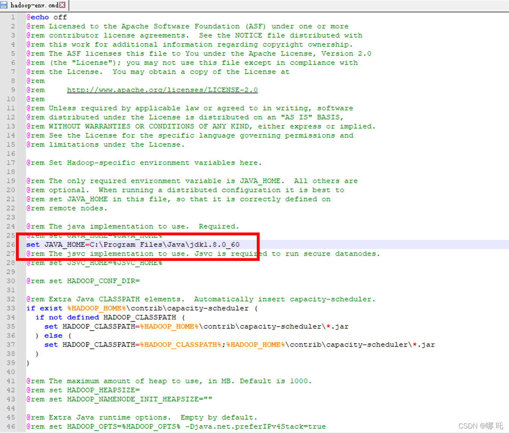The width and height of the screenshot is (509, 433).
Task: Click the HADOOP_NAMENODE_INIT_HEAPSIZE line
Action: (x=119, y=399)
